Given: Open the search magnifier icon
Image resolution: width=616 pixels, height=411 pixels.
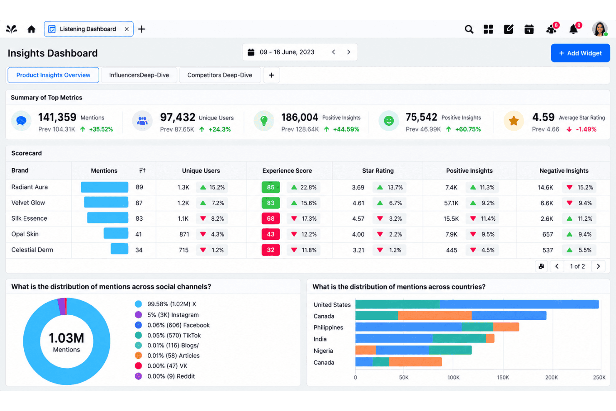Looking at the screenshot, I should point(469,29).
